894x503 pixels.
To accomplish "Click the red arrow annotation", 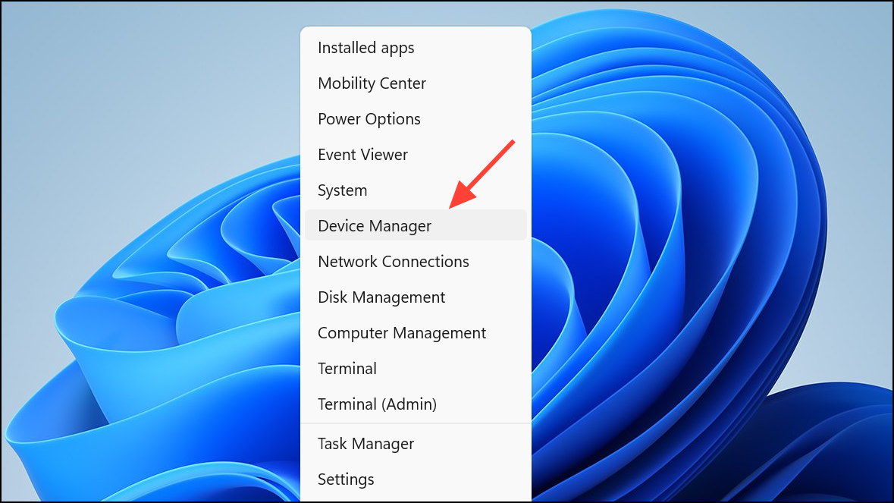I will click(x=482, y=174).
